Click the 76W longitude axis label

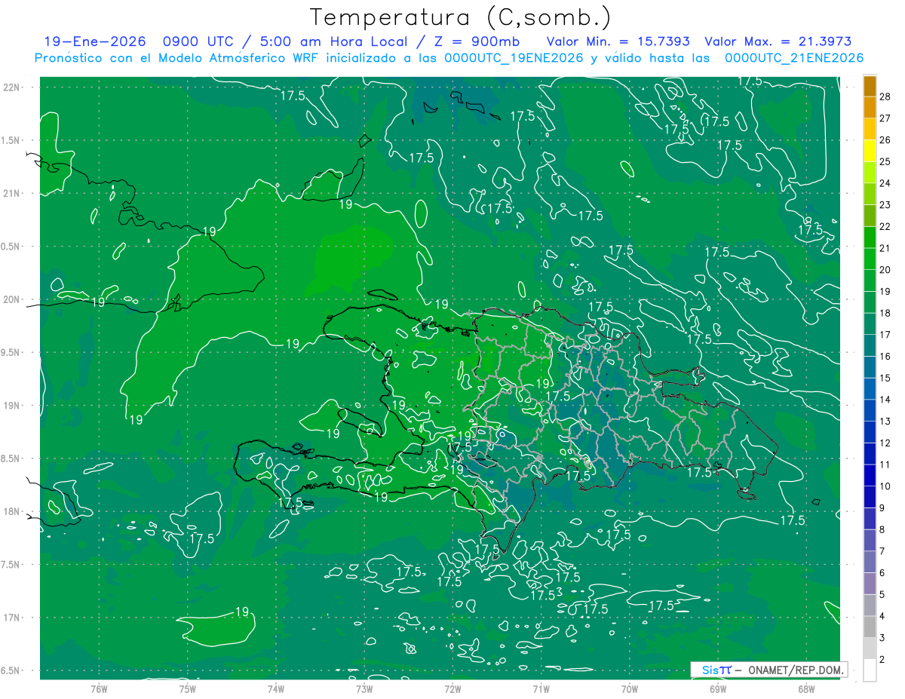[99, 688]
